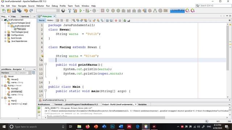The image size is (232, 130).
Task: Collapse the Hewan class in Navigator
Action: point(2,76)
